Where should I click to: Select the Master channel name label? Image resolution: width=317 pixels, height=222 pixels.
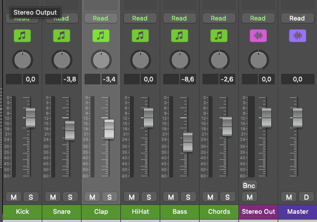298,211
